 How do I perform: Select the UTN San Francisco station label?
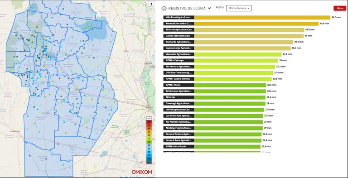(179, 73)
